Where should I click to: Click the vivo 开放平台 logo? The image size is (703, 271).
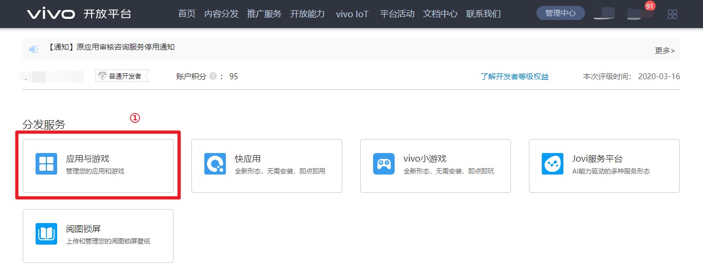point(79,14)
